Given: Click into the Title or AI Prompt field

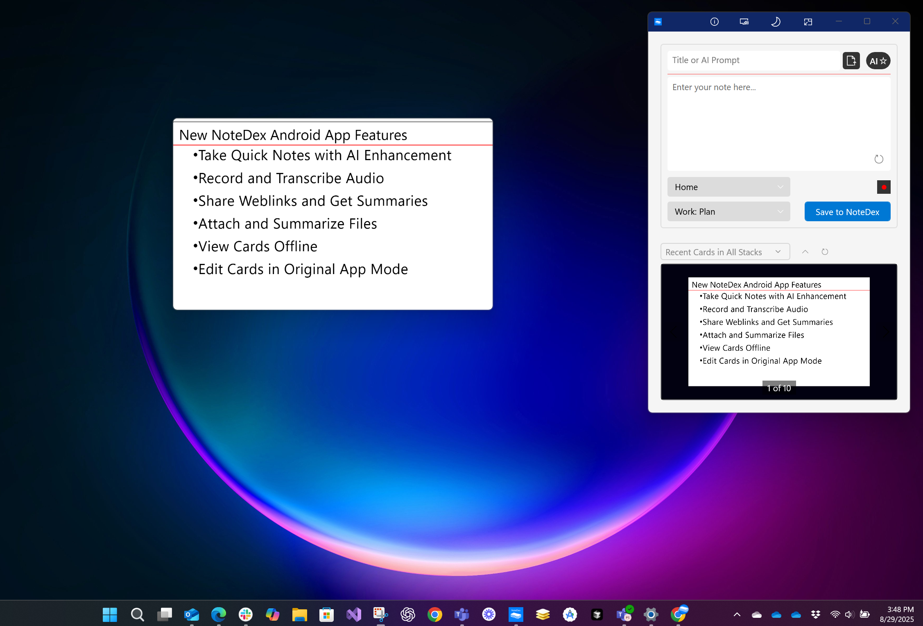Looking at the screenshot, I should pos(753,60).
